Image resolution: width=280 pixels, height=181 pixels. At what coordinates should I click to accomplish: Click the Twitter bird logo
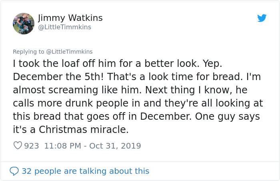[x=262, y=18]
